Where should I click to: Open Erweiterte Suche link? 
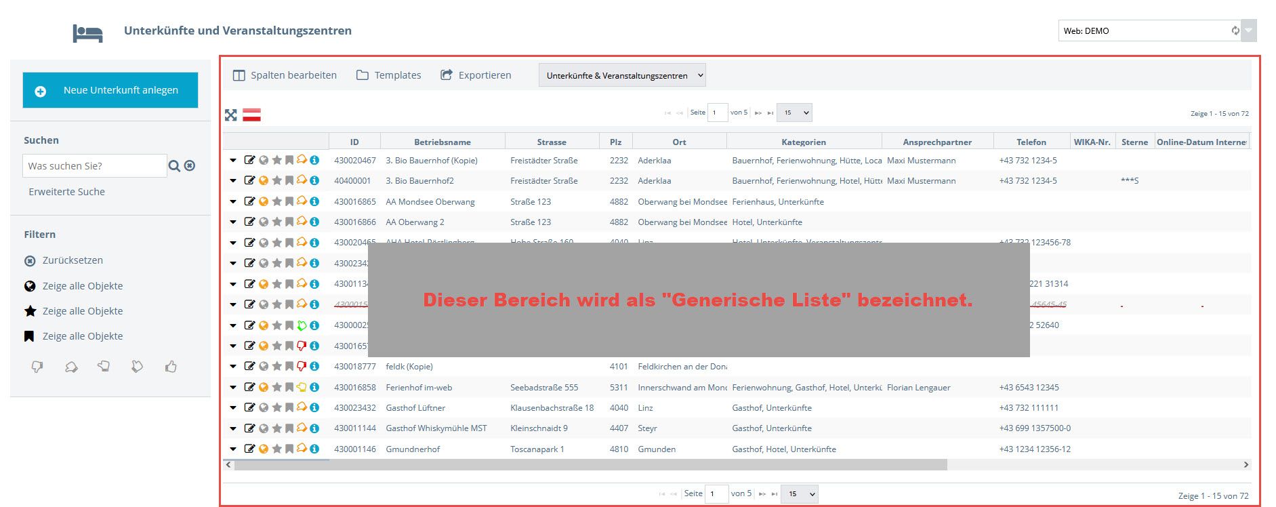click(66, 192)
